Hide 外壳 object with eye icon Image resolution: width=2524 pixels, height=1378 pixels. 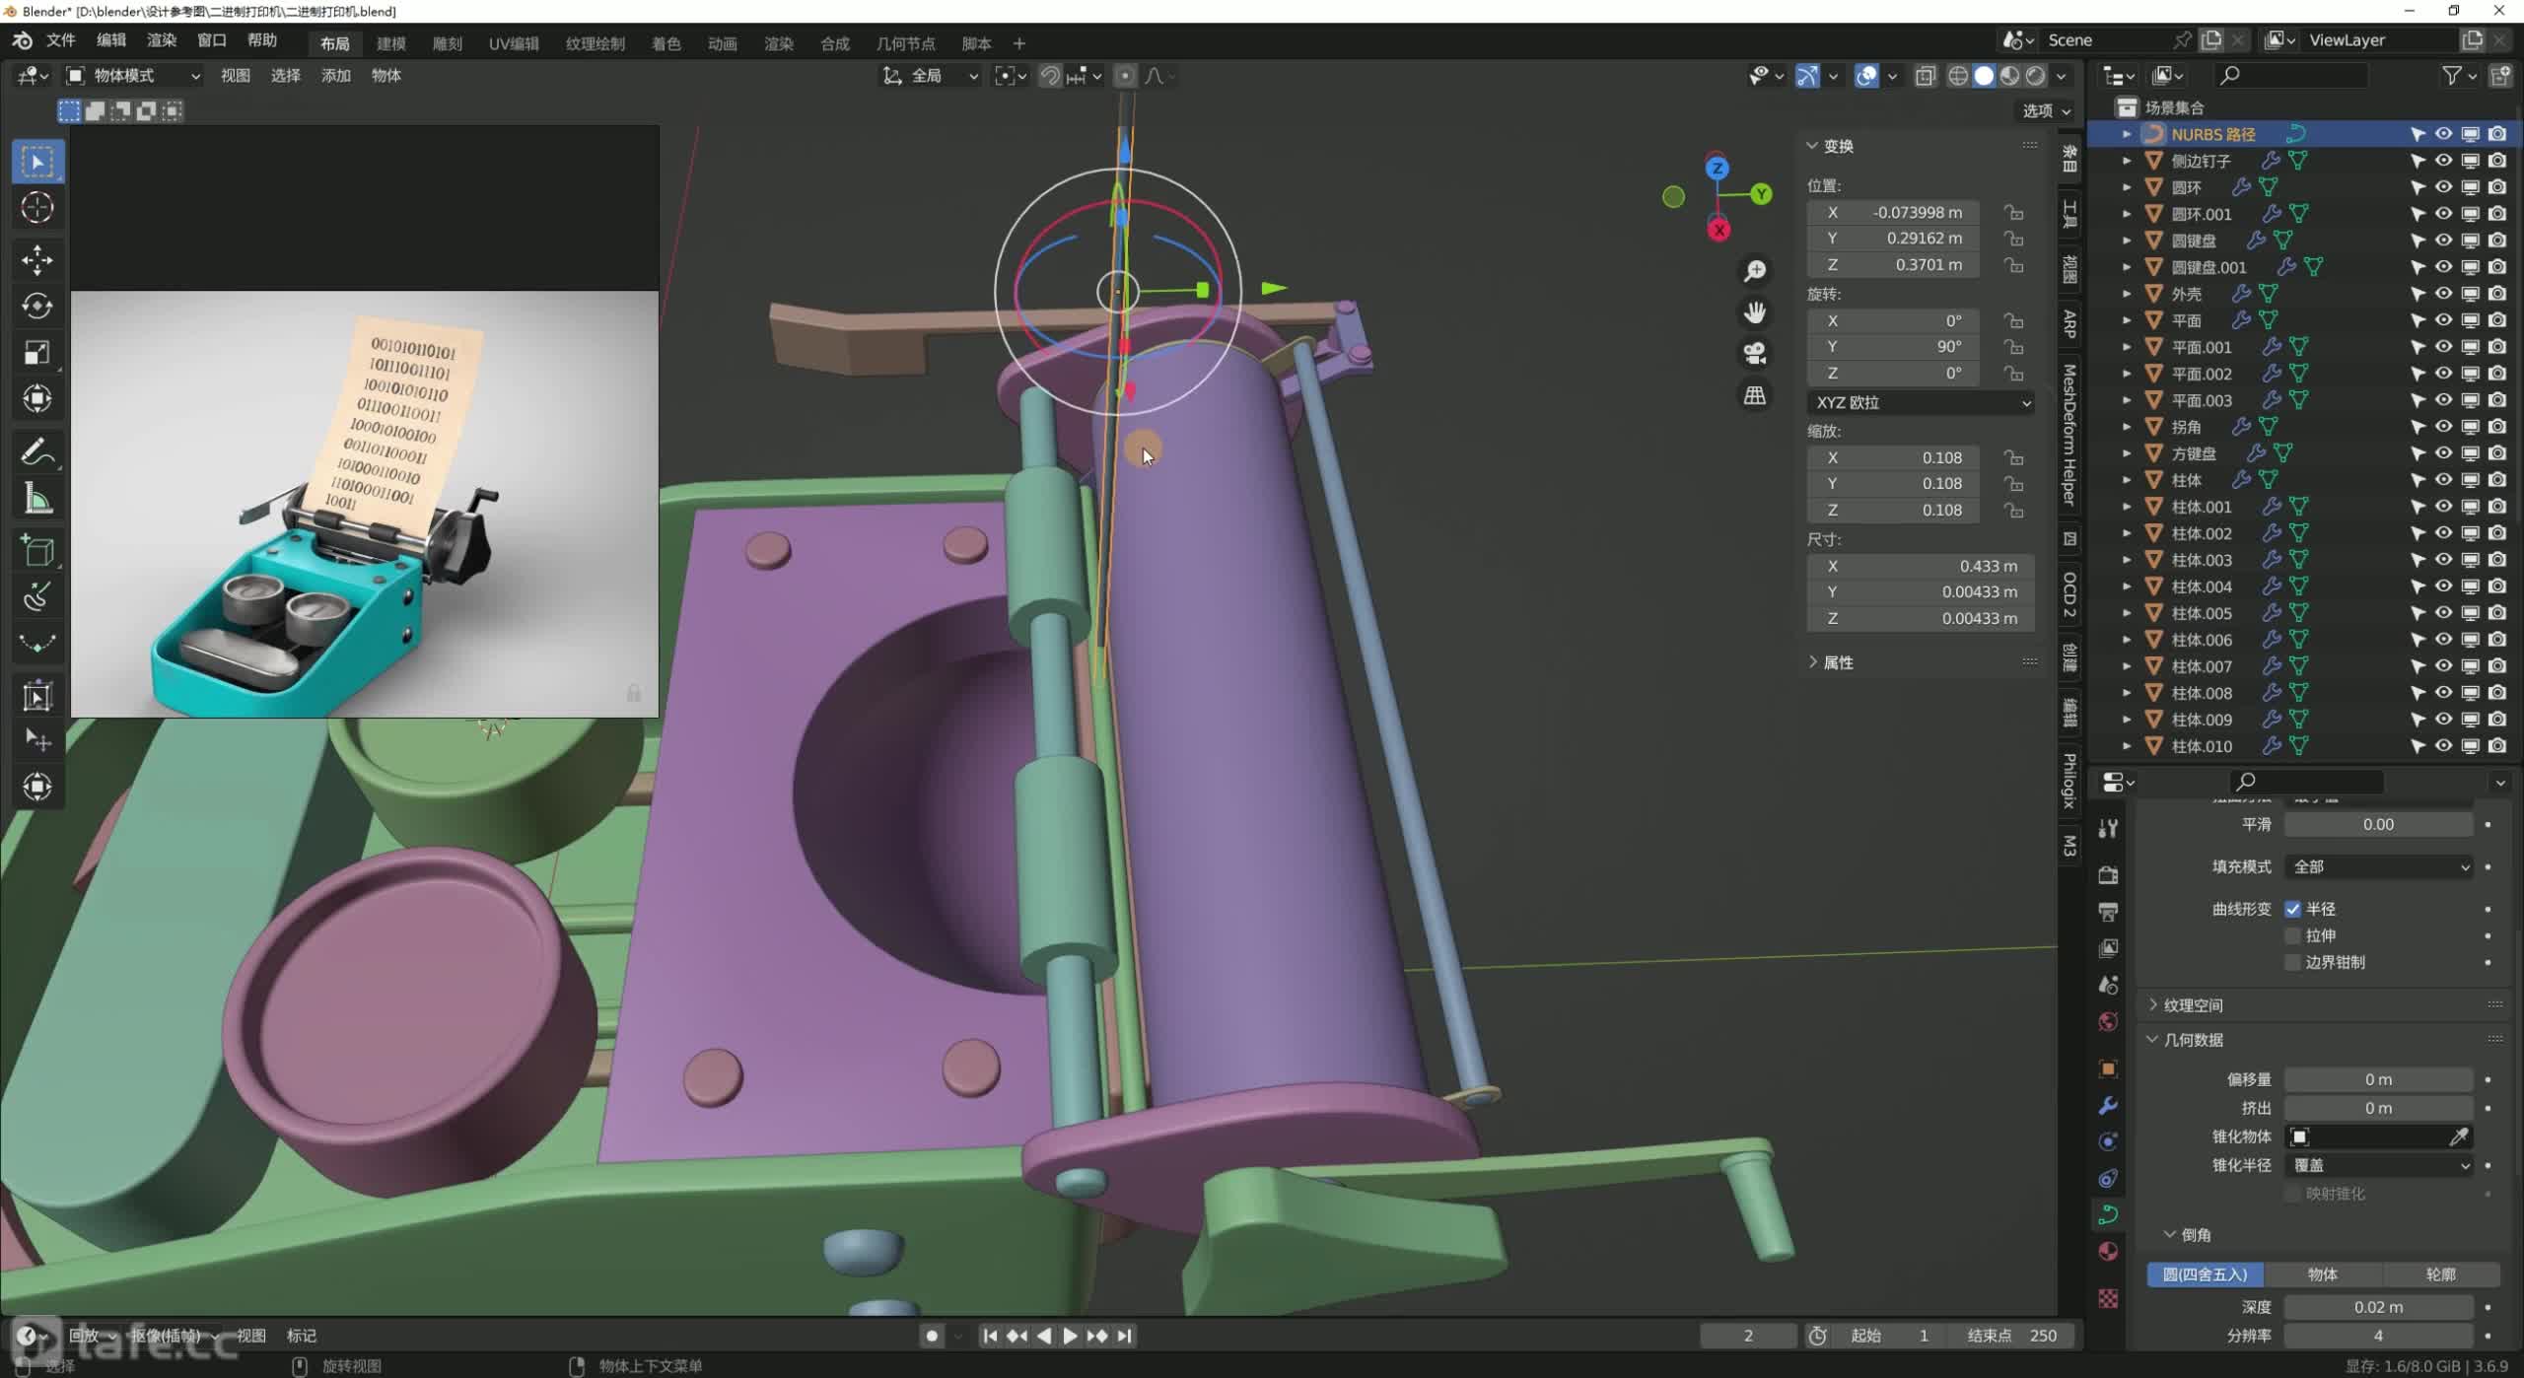(x=2443, y=294)
